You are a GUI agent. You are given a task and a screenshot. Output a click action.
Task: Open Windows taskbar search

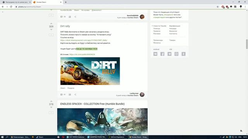tap(7, 137)
